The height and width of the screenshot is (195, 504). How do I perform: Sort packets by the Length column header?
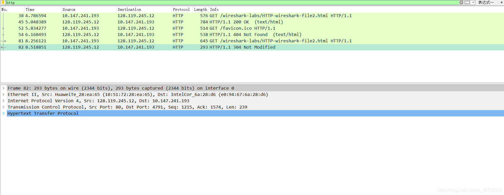coord(201,9)
